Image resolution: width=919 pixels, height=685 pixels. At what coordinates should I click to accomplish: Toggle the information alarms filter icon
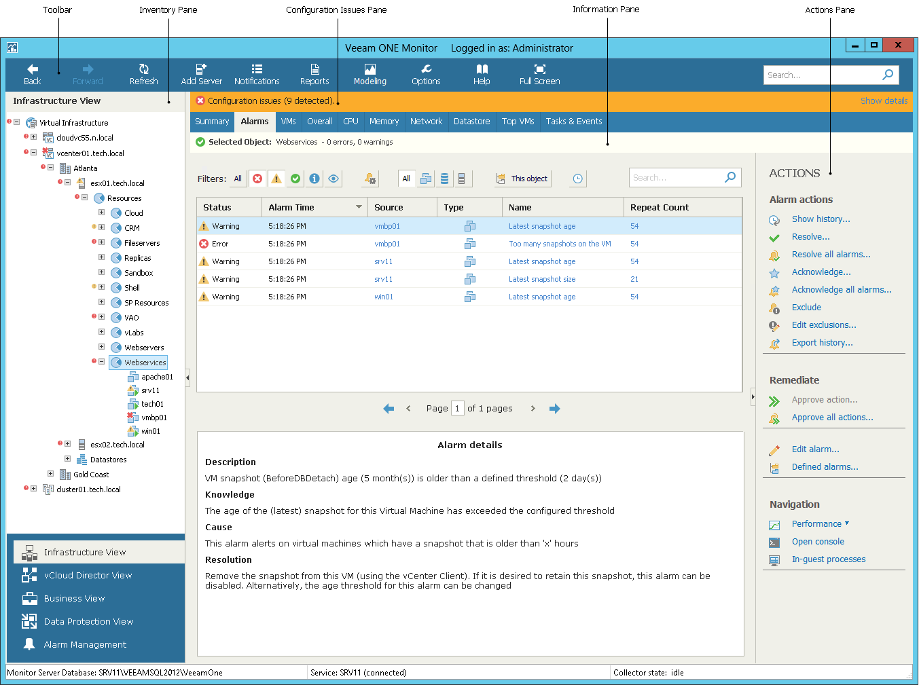point(314,179)
